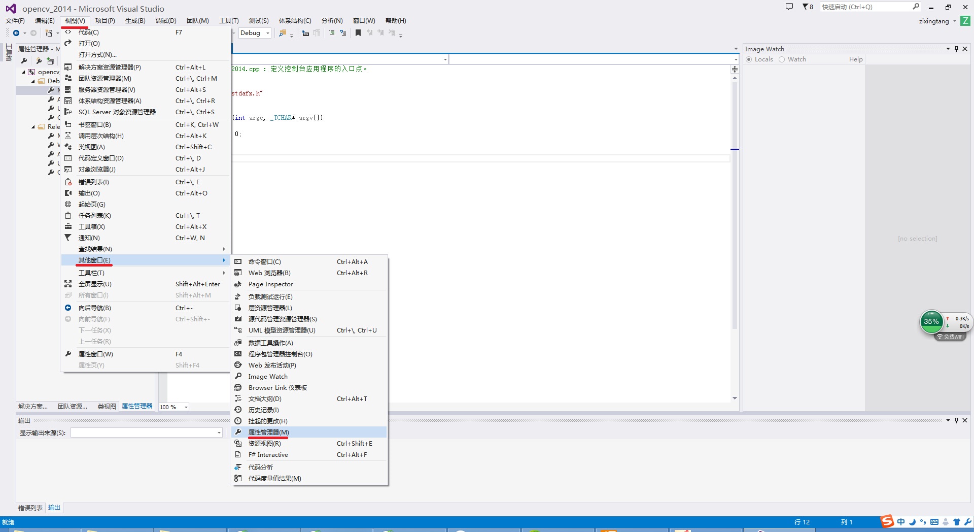Click the Toolbox (工具箱) icon
The width and height of the screenshot is (974, 532).
point(68,226)
